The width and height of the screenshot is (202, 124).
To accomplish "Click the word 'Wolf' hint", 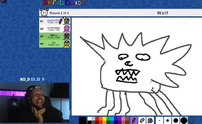I will coord(163,13).
